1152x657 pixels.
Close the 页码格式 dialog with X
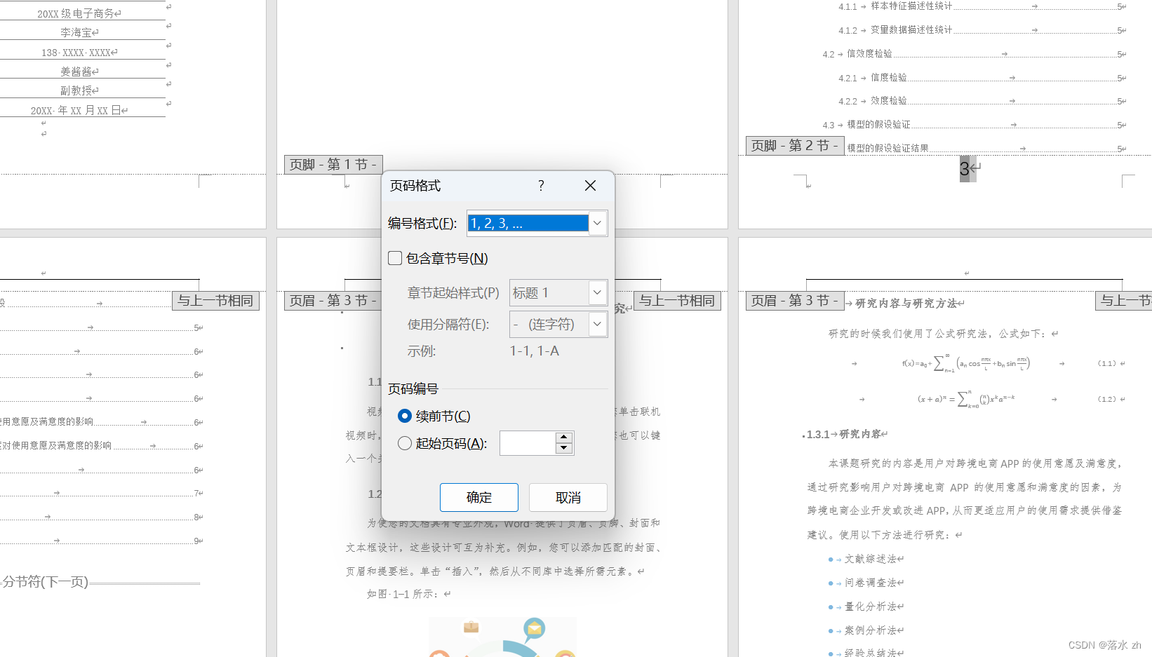pos(590,185)
